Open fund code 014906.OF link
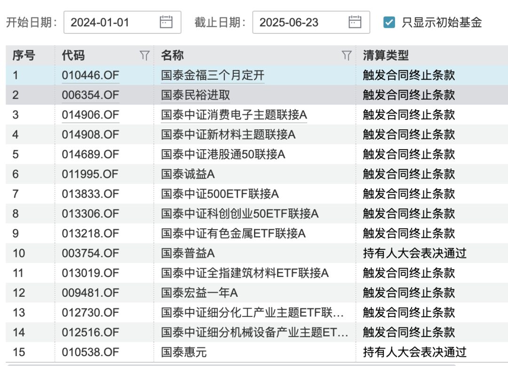Image resolution: width=508 pixels, height=366 pixels. [x=90, y=115]
